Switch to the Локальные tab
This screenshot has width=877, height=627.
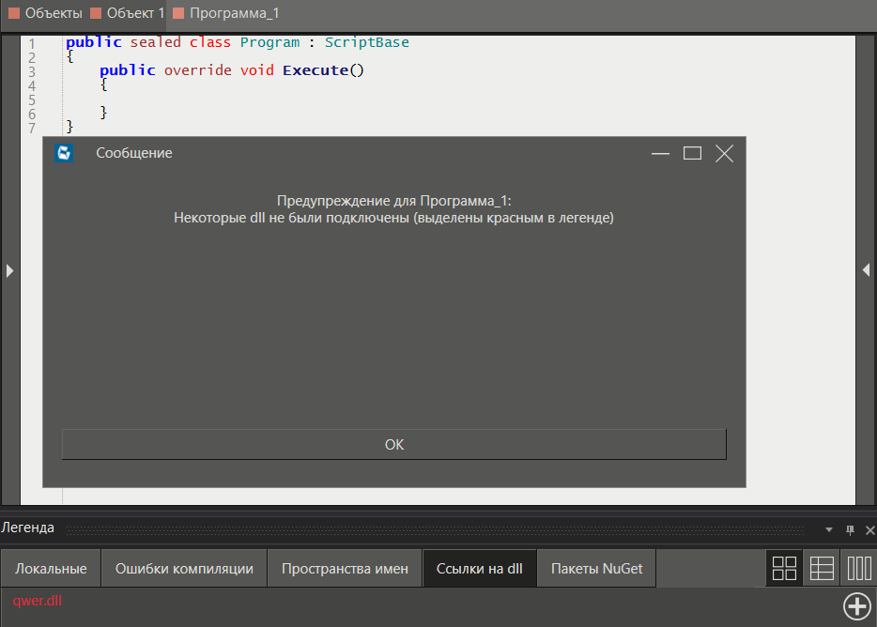(50, 568)
